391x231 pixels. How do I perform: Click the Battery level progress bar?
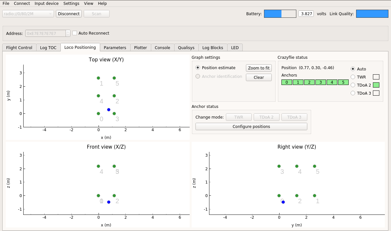(x=280, y=14)
